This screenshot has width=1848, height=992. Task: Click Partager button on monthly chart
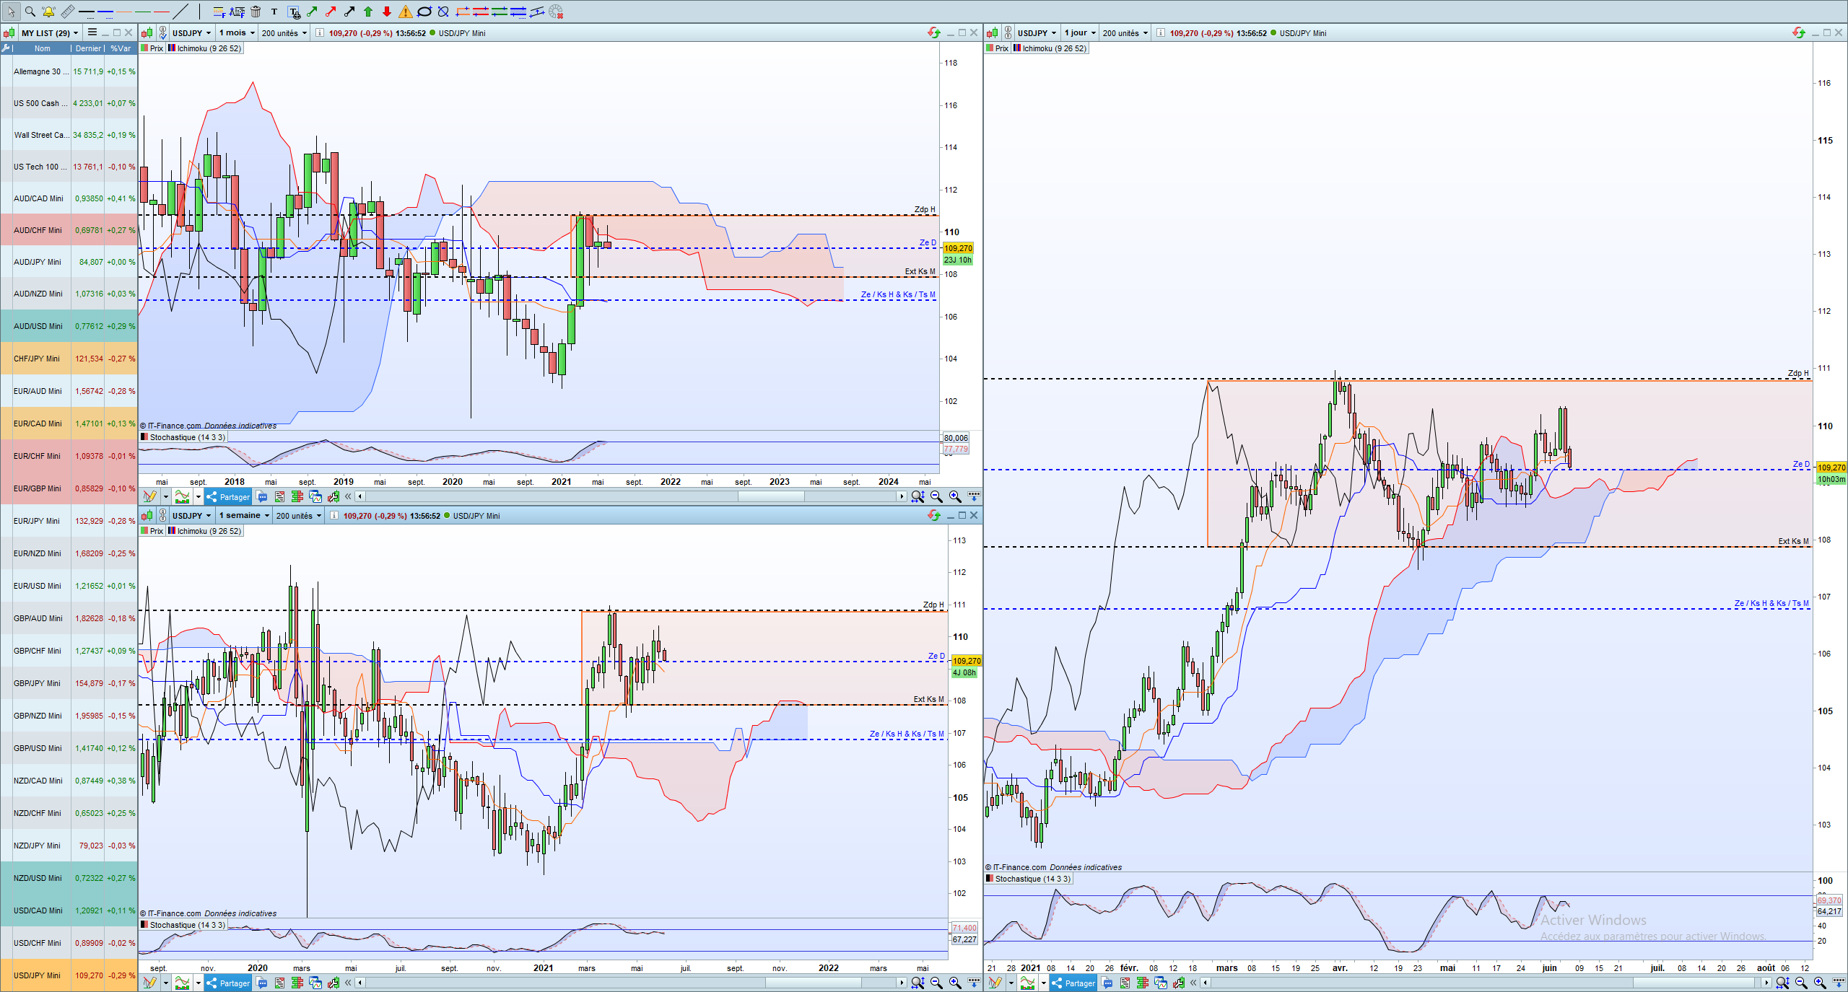tap(228, 496)
